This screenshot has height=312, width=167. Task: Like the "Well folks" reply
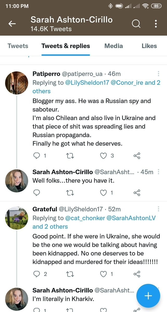(104, 193)
